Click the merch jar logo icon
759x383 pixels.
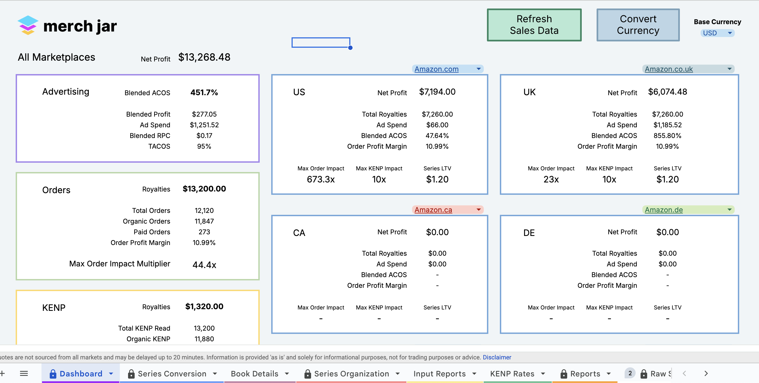tap(28, 25)
